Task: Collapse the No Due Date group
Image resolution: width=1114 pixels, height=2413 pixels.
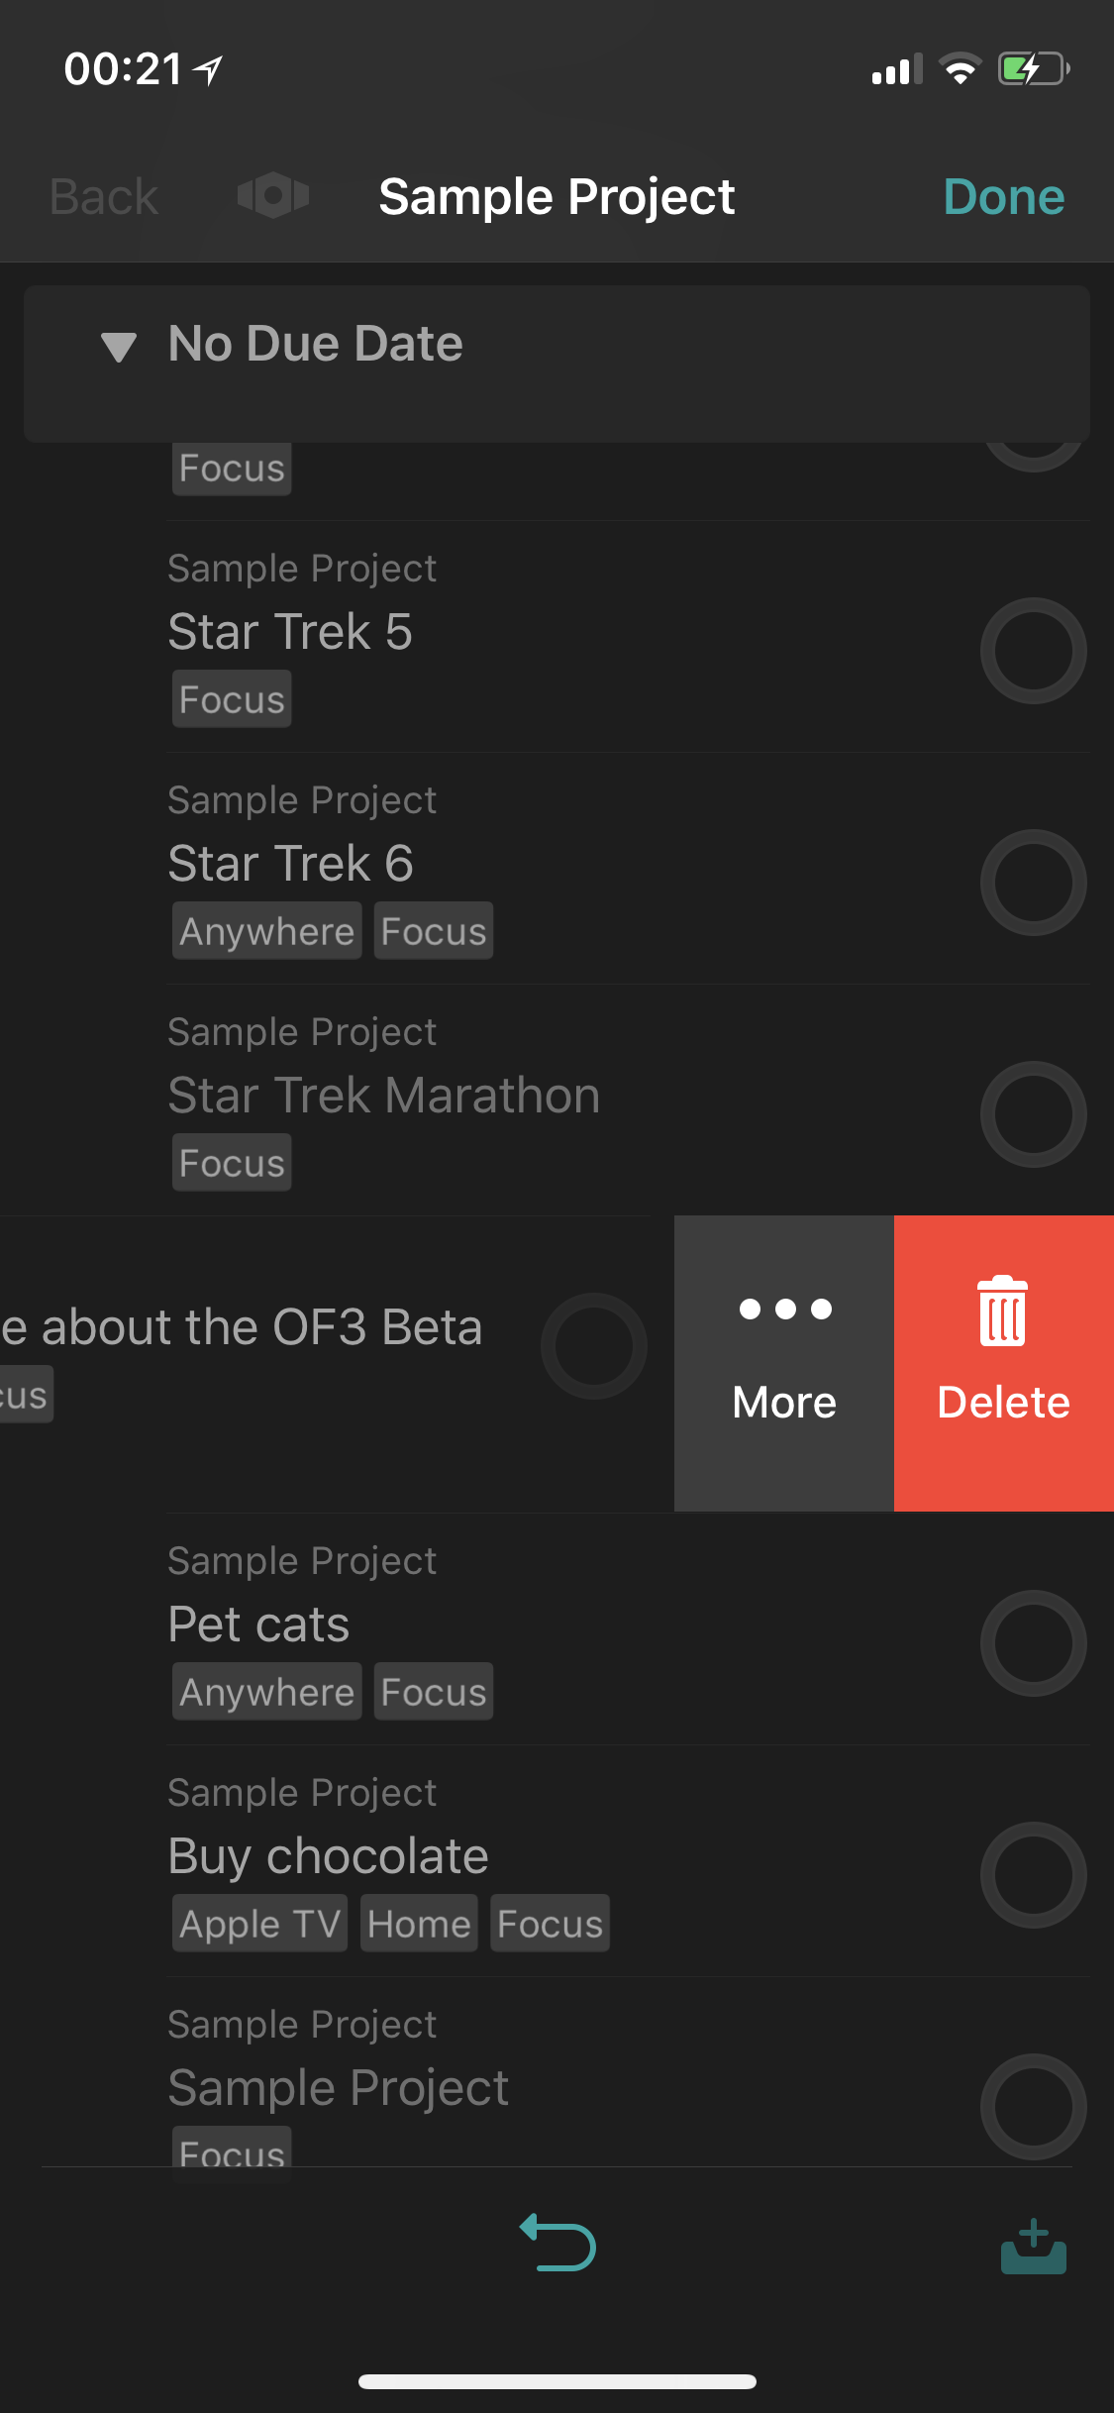Action: click(119, 346)
